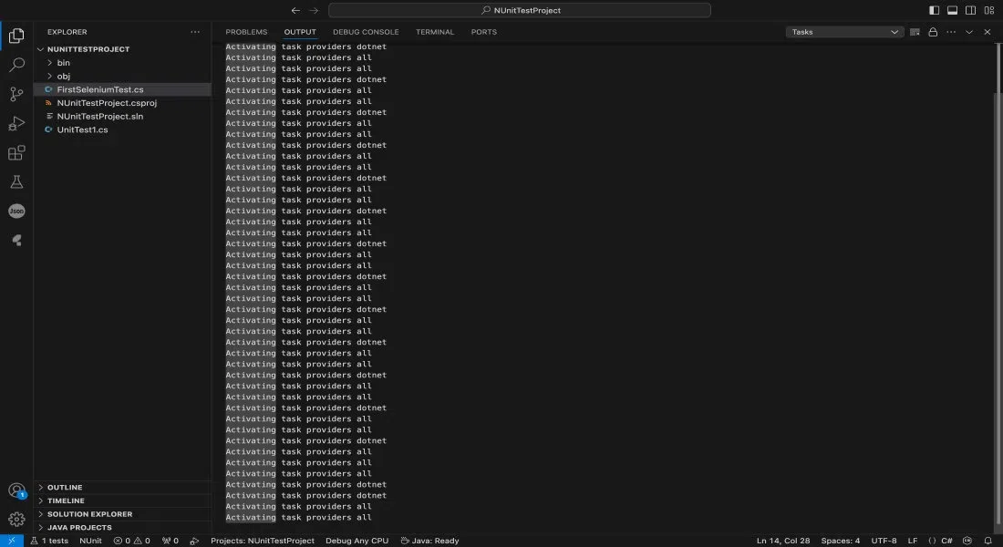Toggle output auto-scroll lock icon

click(x=933, y=32)
